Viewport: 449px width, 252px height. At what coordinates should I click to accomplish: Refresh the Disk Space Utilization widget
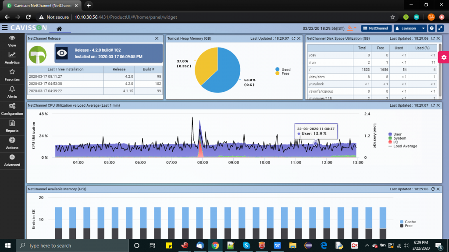(x=433, y=38)
